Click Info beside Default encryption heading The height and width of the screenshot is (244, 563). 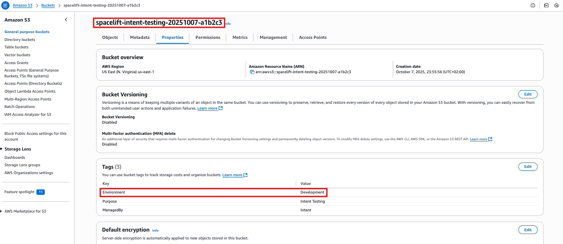pyautogui.click(x=155, y=230)
